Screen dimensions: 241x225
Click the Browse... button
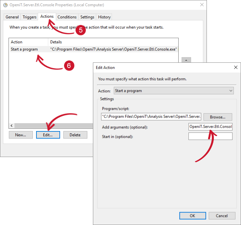218,117
